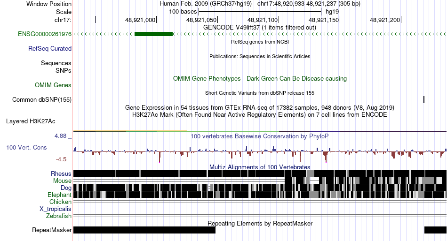The height and width of the screenshot is (241, 447).
Task: Select the long RepeatMasker element block on the left
Action: 144,230
